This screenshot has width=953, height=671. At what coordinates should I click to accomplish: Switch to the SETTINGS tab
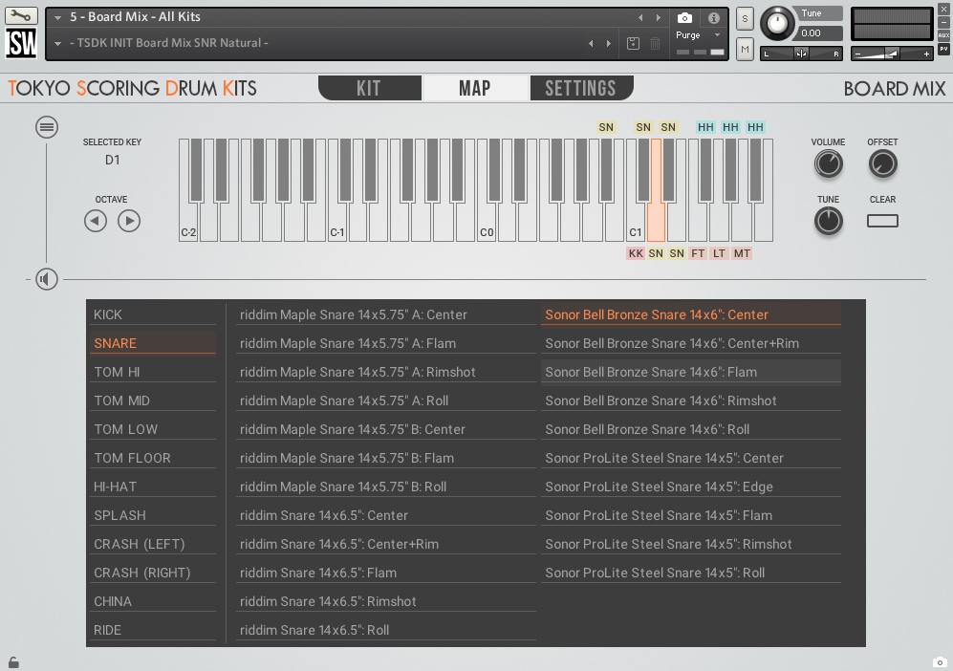click(x=581, y=88)
